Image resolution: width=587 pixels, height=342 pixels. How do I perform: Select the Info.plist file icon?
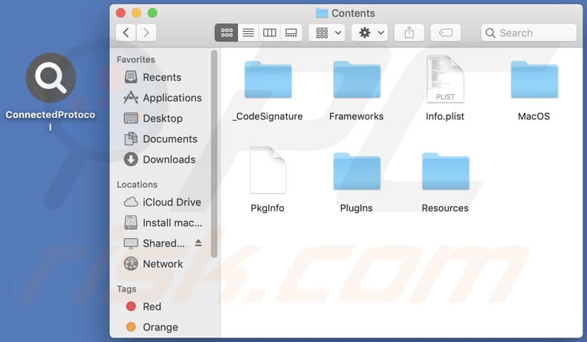[x=445, y=79]
